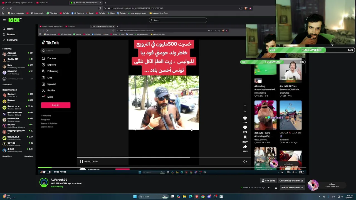Toggle theater mode in Kick clip
This screenshot has height=200, width=356.
click(288, 172)
